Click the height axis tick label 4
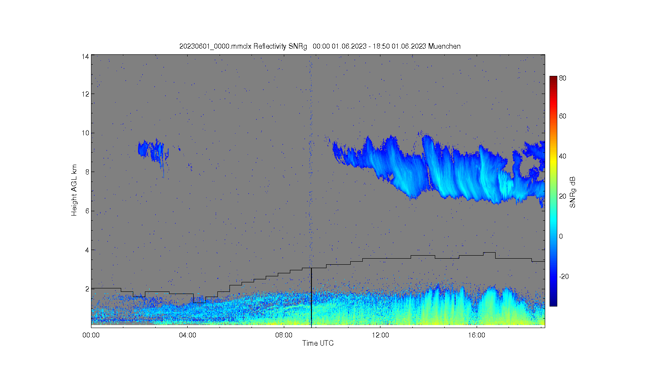This screenshot has width=647, height=388. [x=87, y=250]
